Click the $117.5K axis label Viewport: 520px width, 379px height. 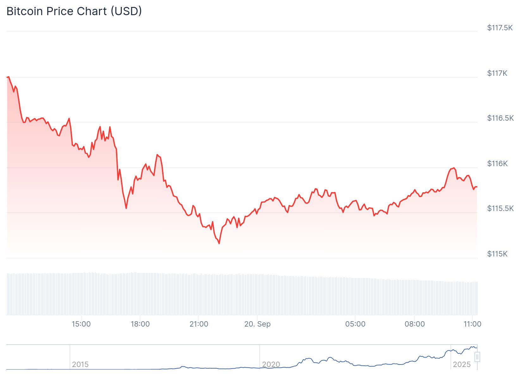pos(500,28)
